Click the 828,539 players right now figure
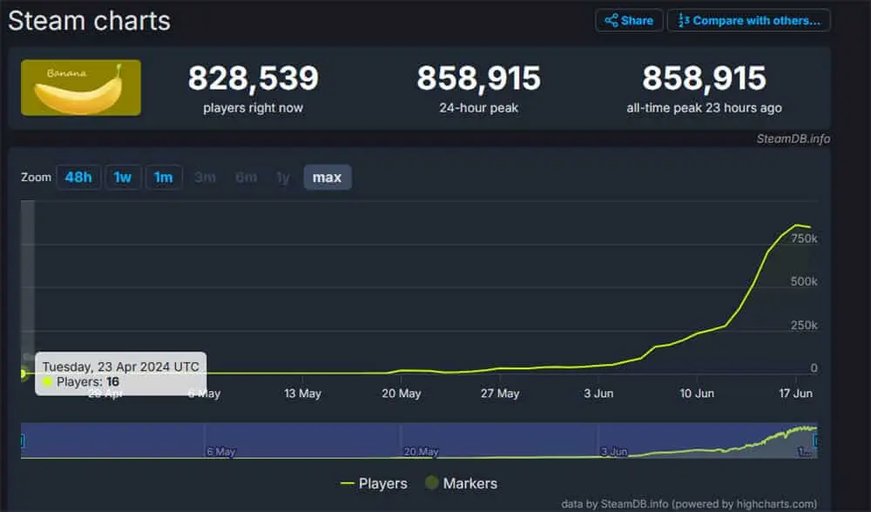Screen dimensions: 871x512 point(253,77)
